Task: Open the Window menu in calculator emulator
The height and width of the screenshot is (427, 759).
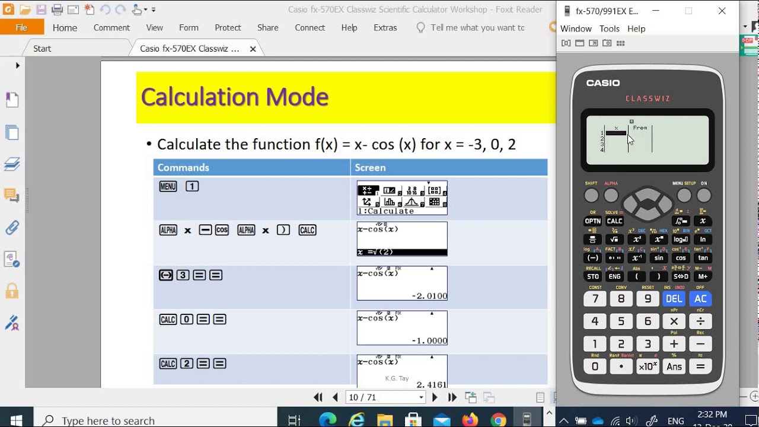Action: click(x=576, y=28)
